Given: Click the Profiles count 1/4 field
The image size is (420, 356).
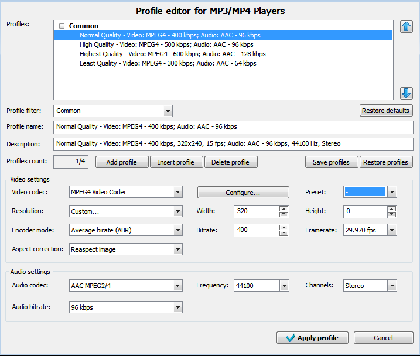Looking at the screenshot, I should coord(71,162).
